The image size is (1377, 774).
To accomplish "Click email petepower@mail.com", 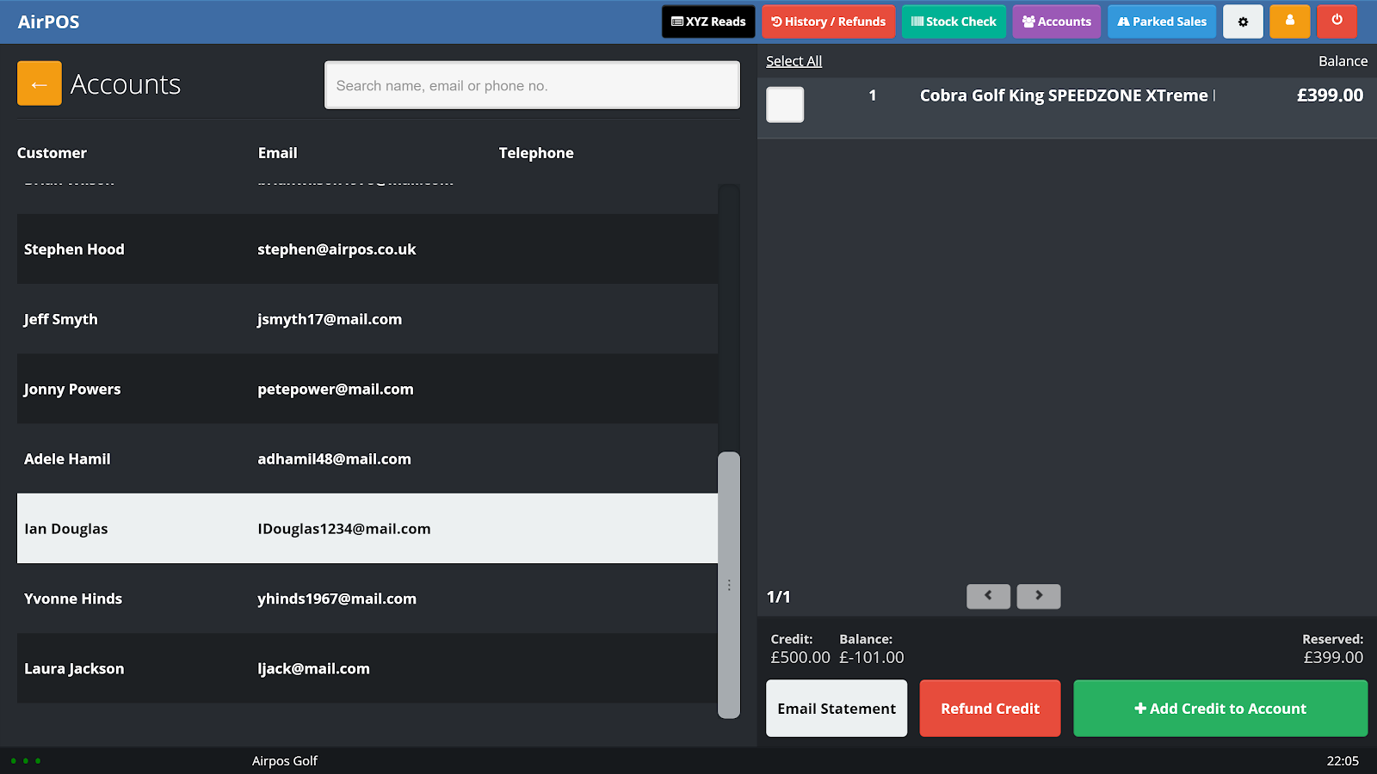I will (x=336, y=389).
